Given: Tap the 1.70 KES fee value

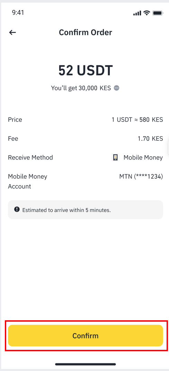Looking at the screenshot, I should coord(150,138).
